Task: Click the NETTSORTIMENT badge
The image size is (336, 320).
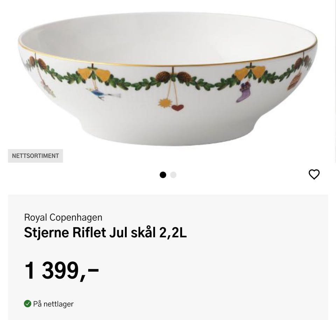Action: pyautogui.click(x=35, y=156)
